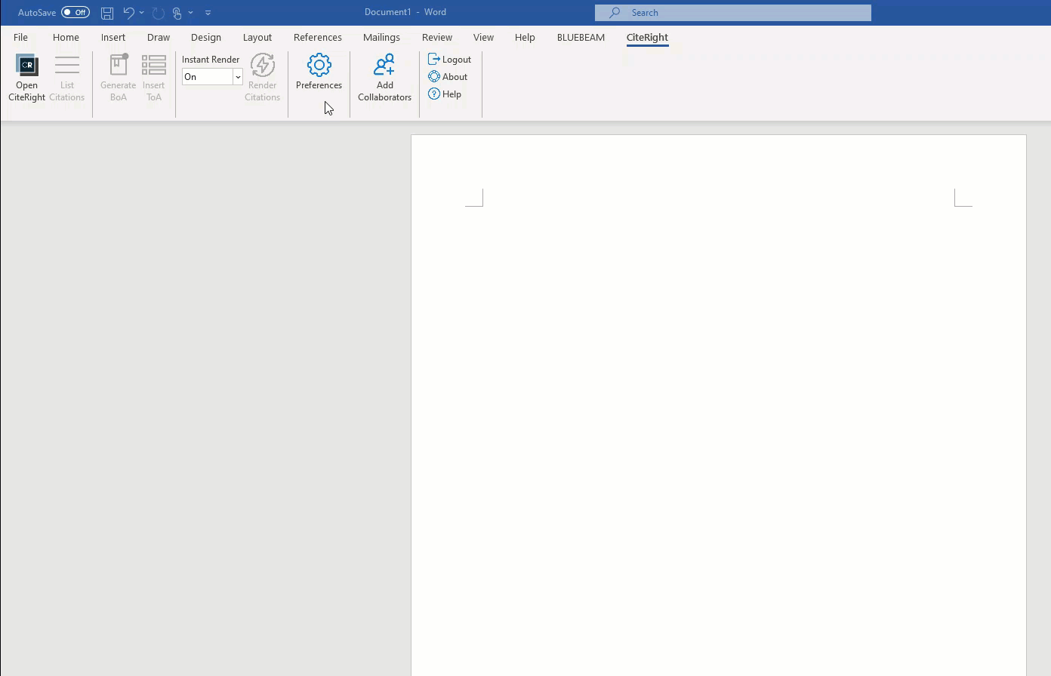Save the document with the disk icon
1051x676 pixels.
107,13
